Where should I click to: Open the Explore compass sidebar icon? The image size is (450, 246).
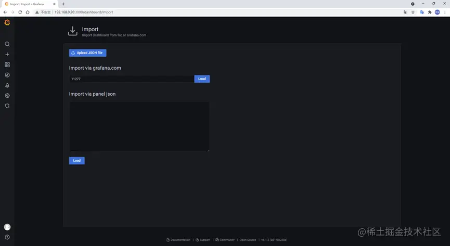click(x=7, y=75)
